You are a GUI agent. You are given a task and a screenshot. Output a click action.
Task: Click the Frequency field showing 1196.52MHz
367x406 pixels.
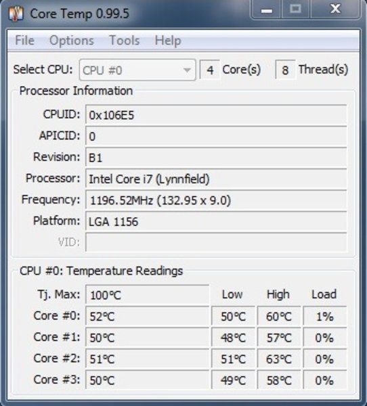click(216, 200)
